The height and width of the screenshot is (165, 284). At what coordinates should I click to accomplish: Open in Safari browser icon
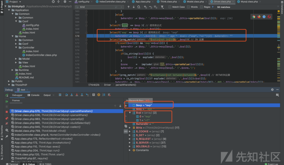tap(264, 16)
